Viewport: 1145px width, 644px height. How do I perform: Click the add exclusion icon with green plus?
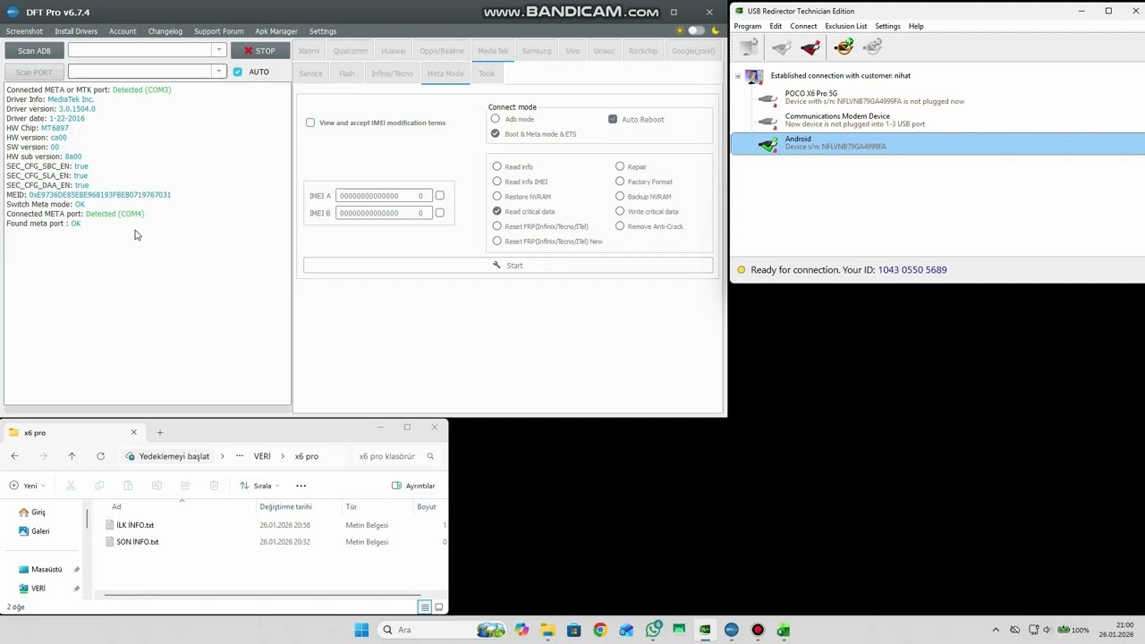[x=844, y=47]
